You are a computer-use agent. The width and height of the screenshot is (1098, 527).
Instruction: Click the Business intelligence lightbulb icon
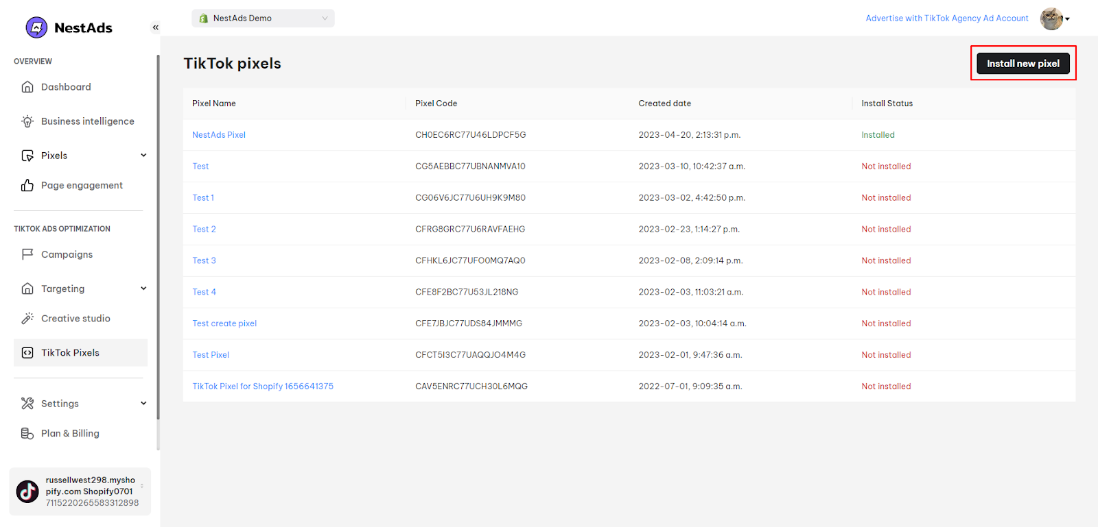pos(27,121)
